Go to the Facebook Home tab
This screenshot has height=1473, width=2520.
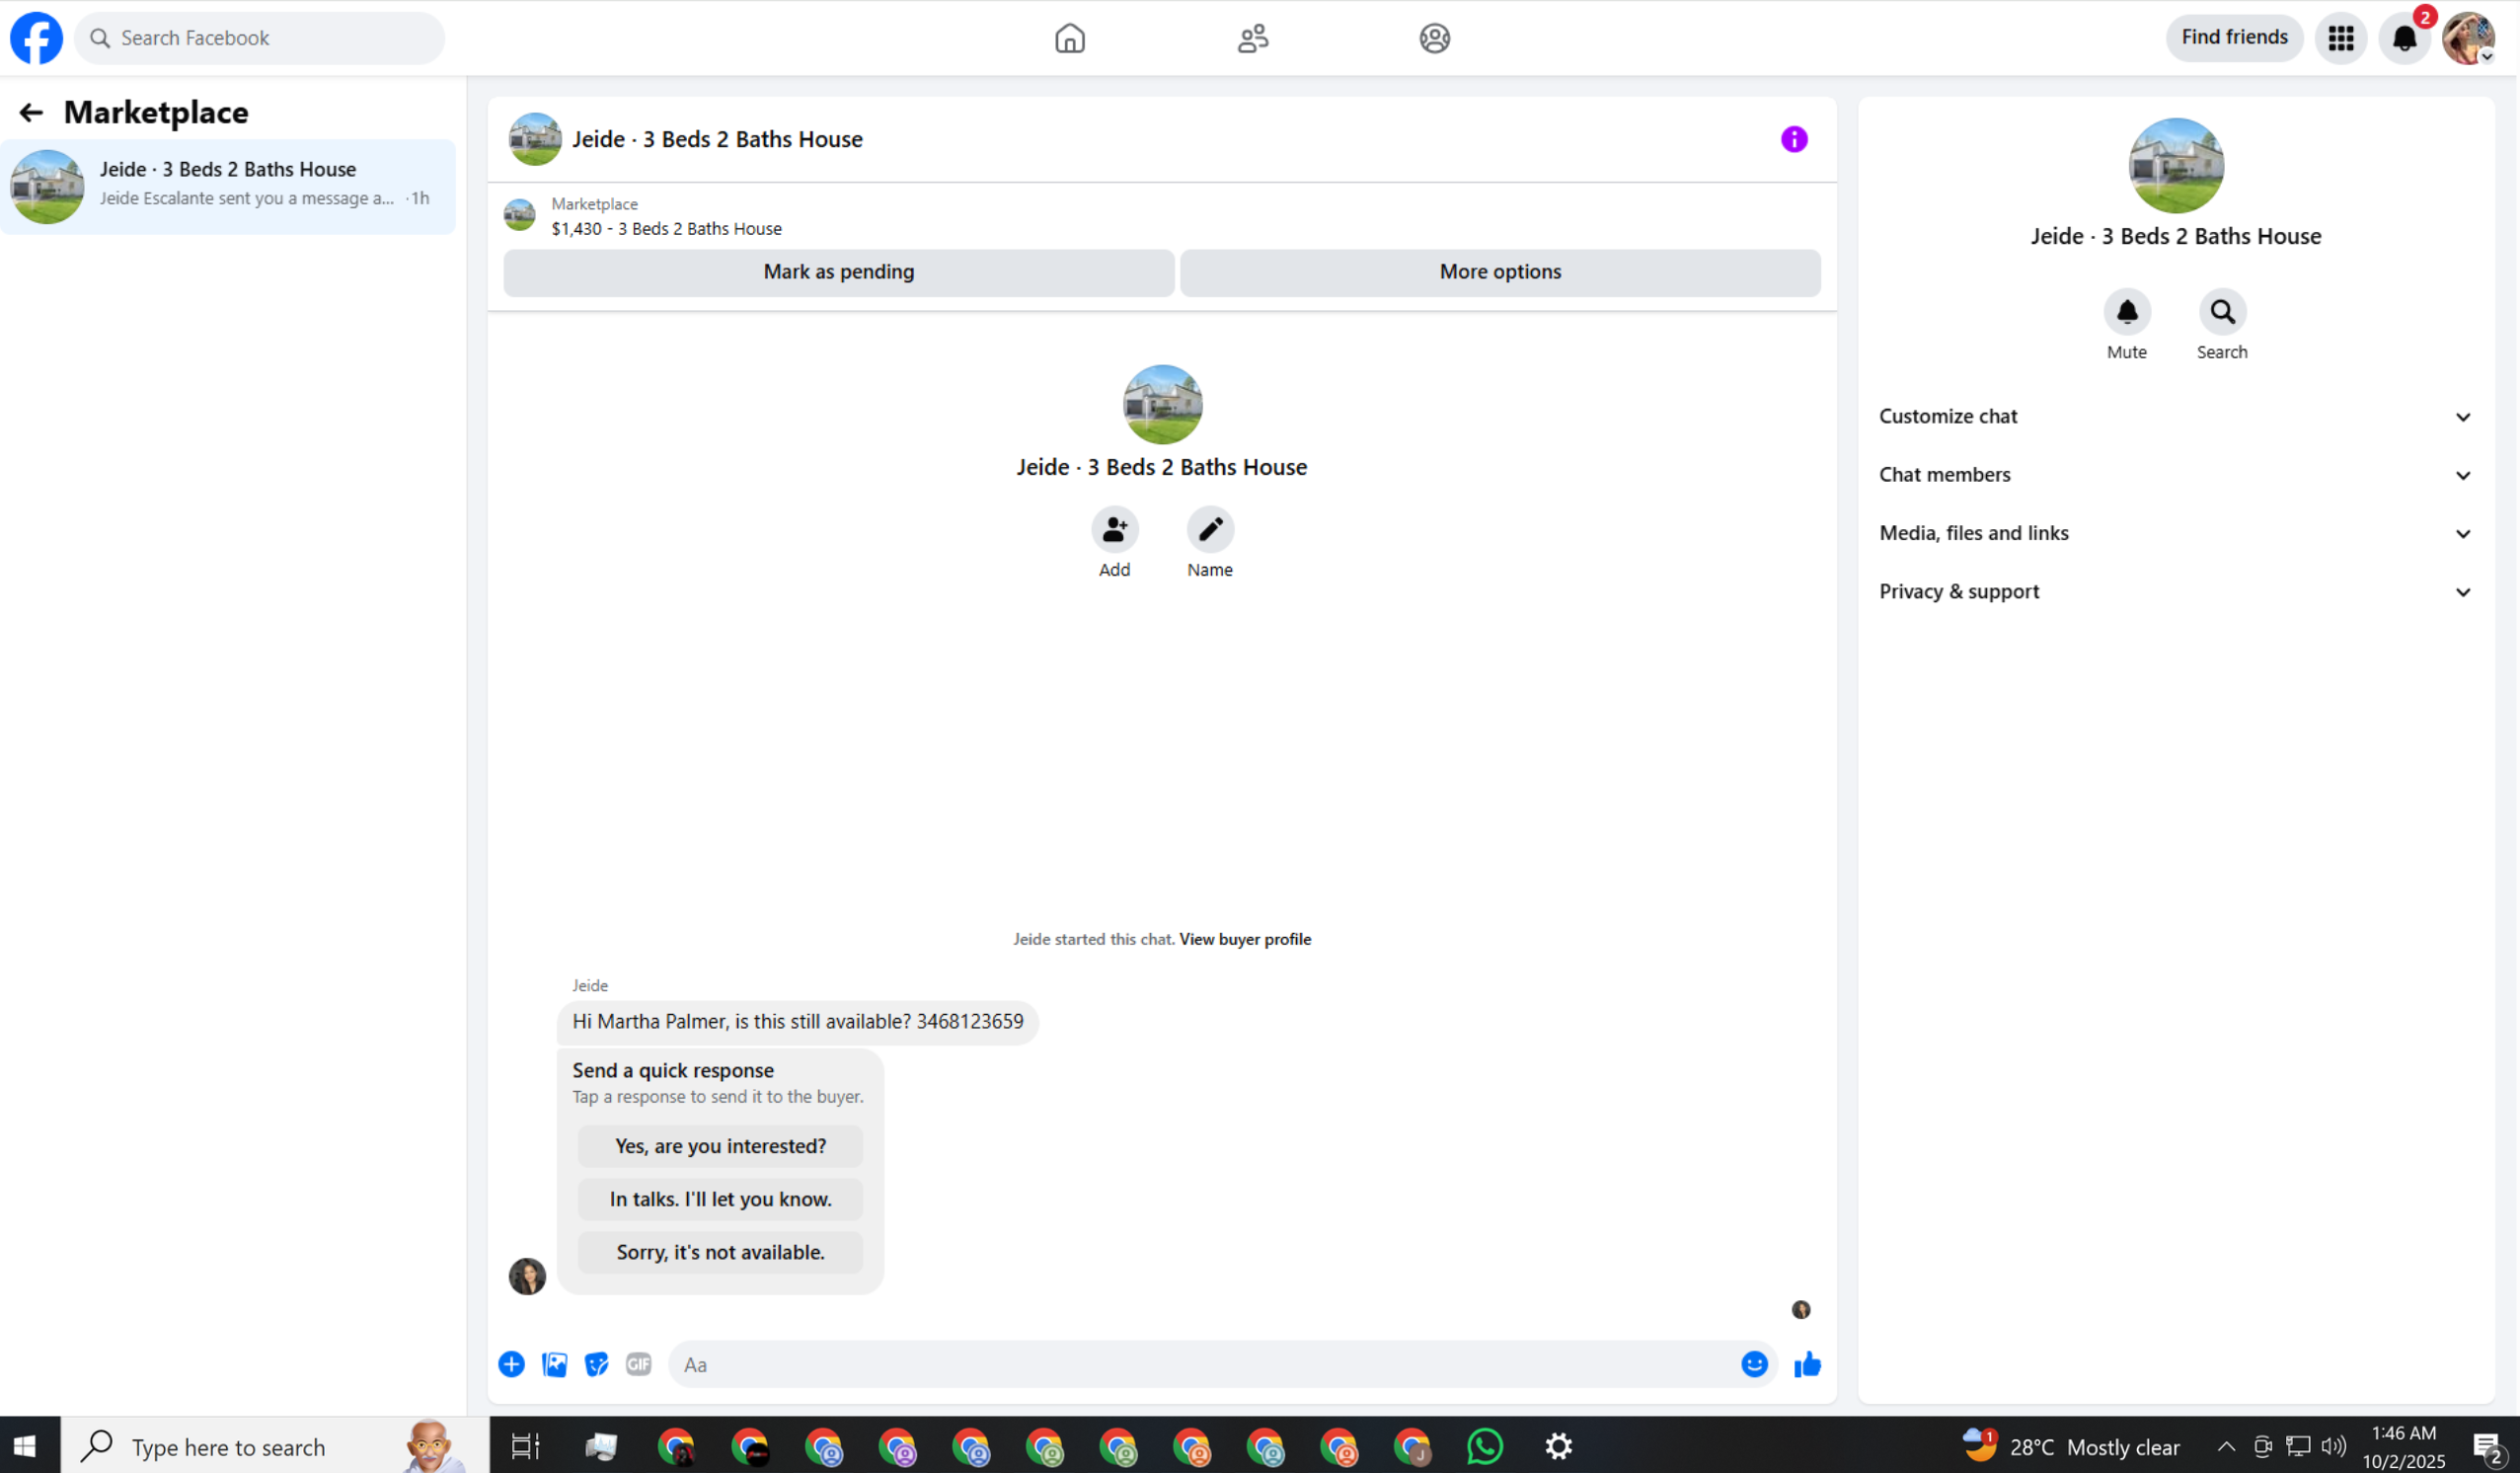pos(1069,38)
